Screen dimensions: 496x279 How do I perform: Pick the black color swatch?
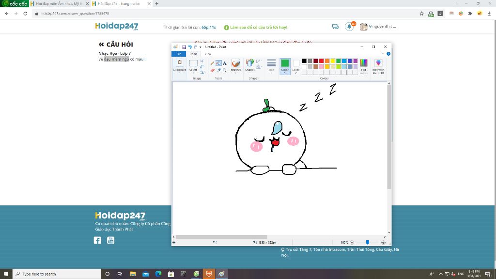[x=304, y=61]
